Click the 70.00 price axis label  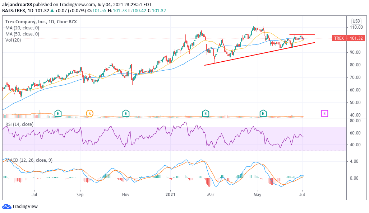355,77
